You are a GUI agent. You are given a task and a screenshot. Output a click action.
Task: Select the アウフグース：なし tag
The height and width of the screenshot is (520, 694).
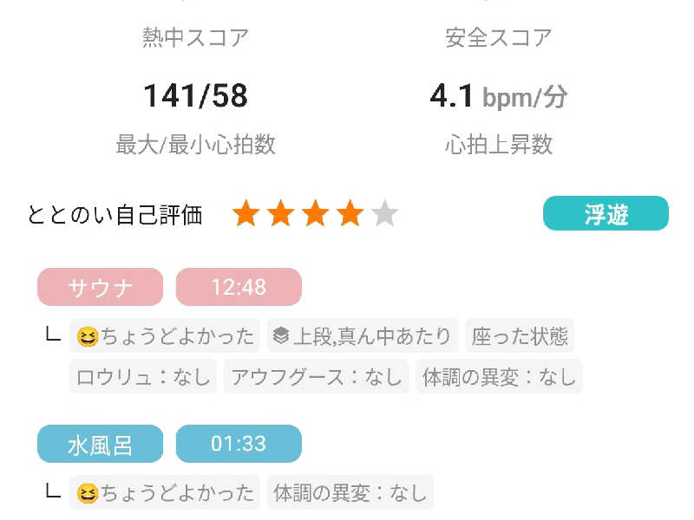point(316,377)
